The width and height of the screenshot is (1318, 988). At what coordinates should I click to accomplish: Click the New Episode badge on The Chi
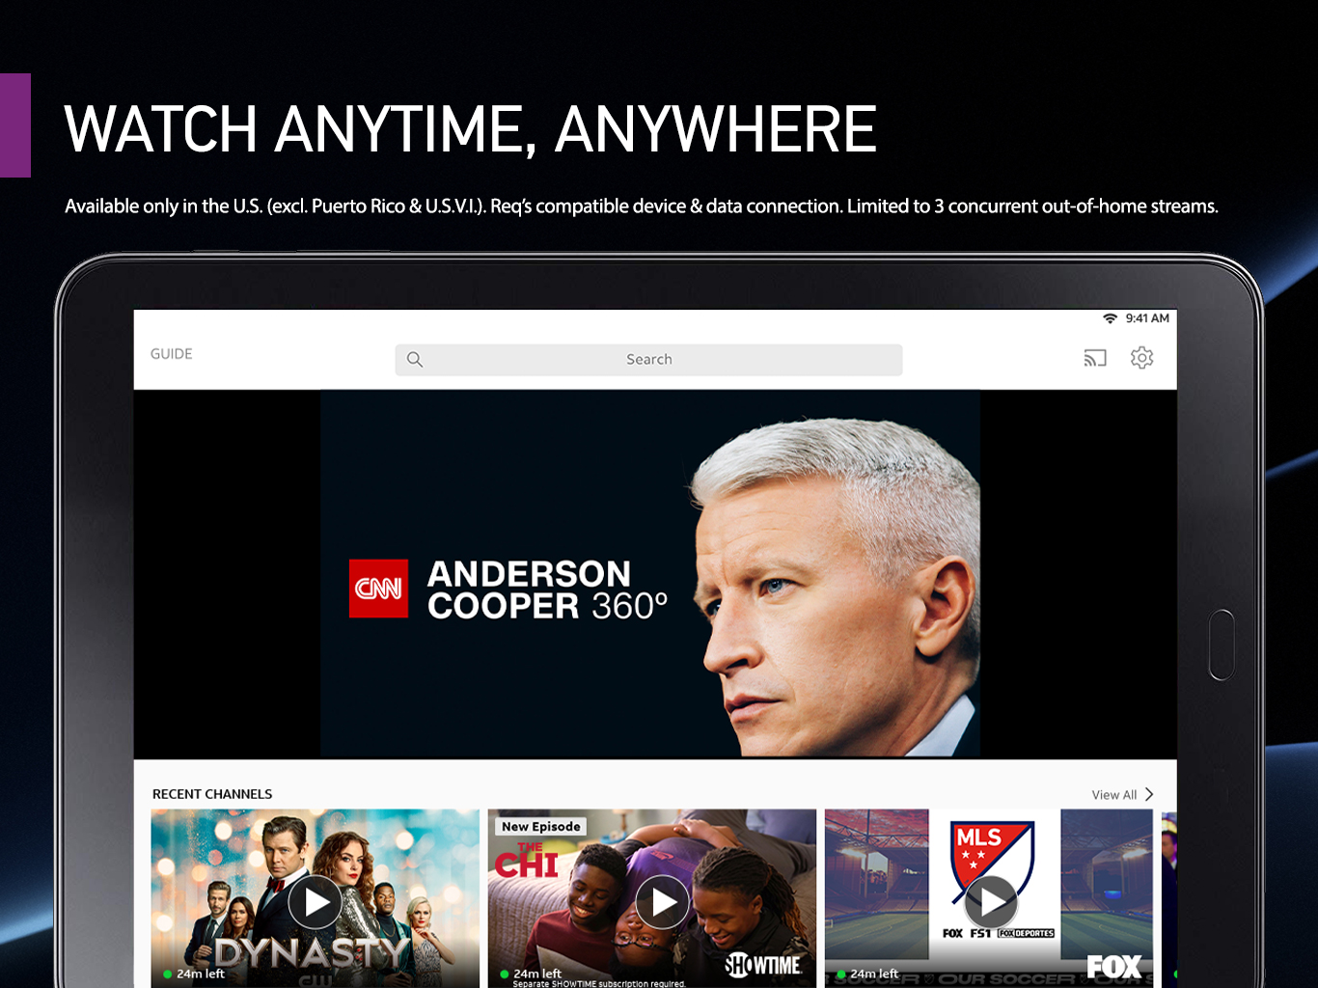tap(541, 827)
